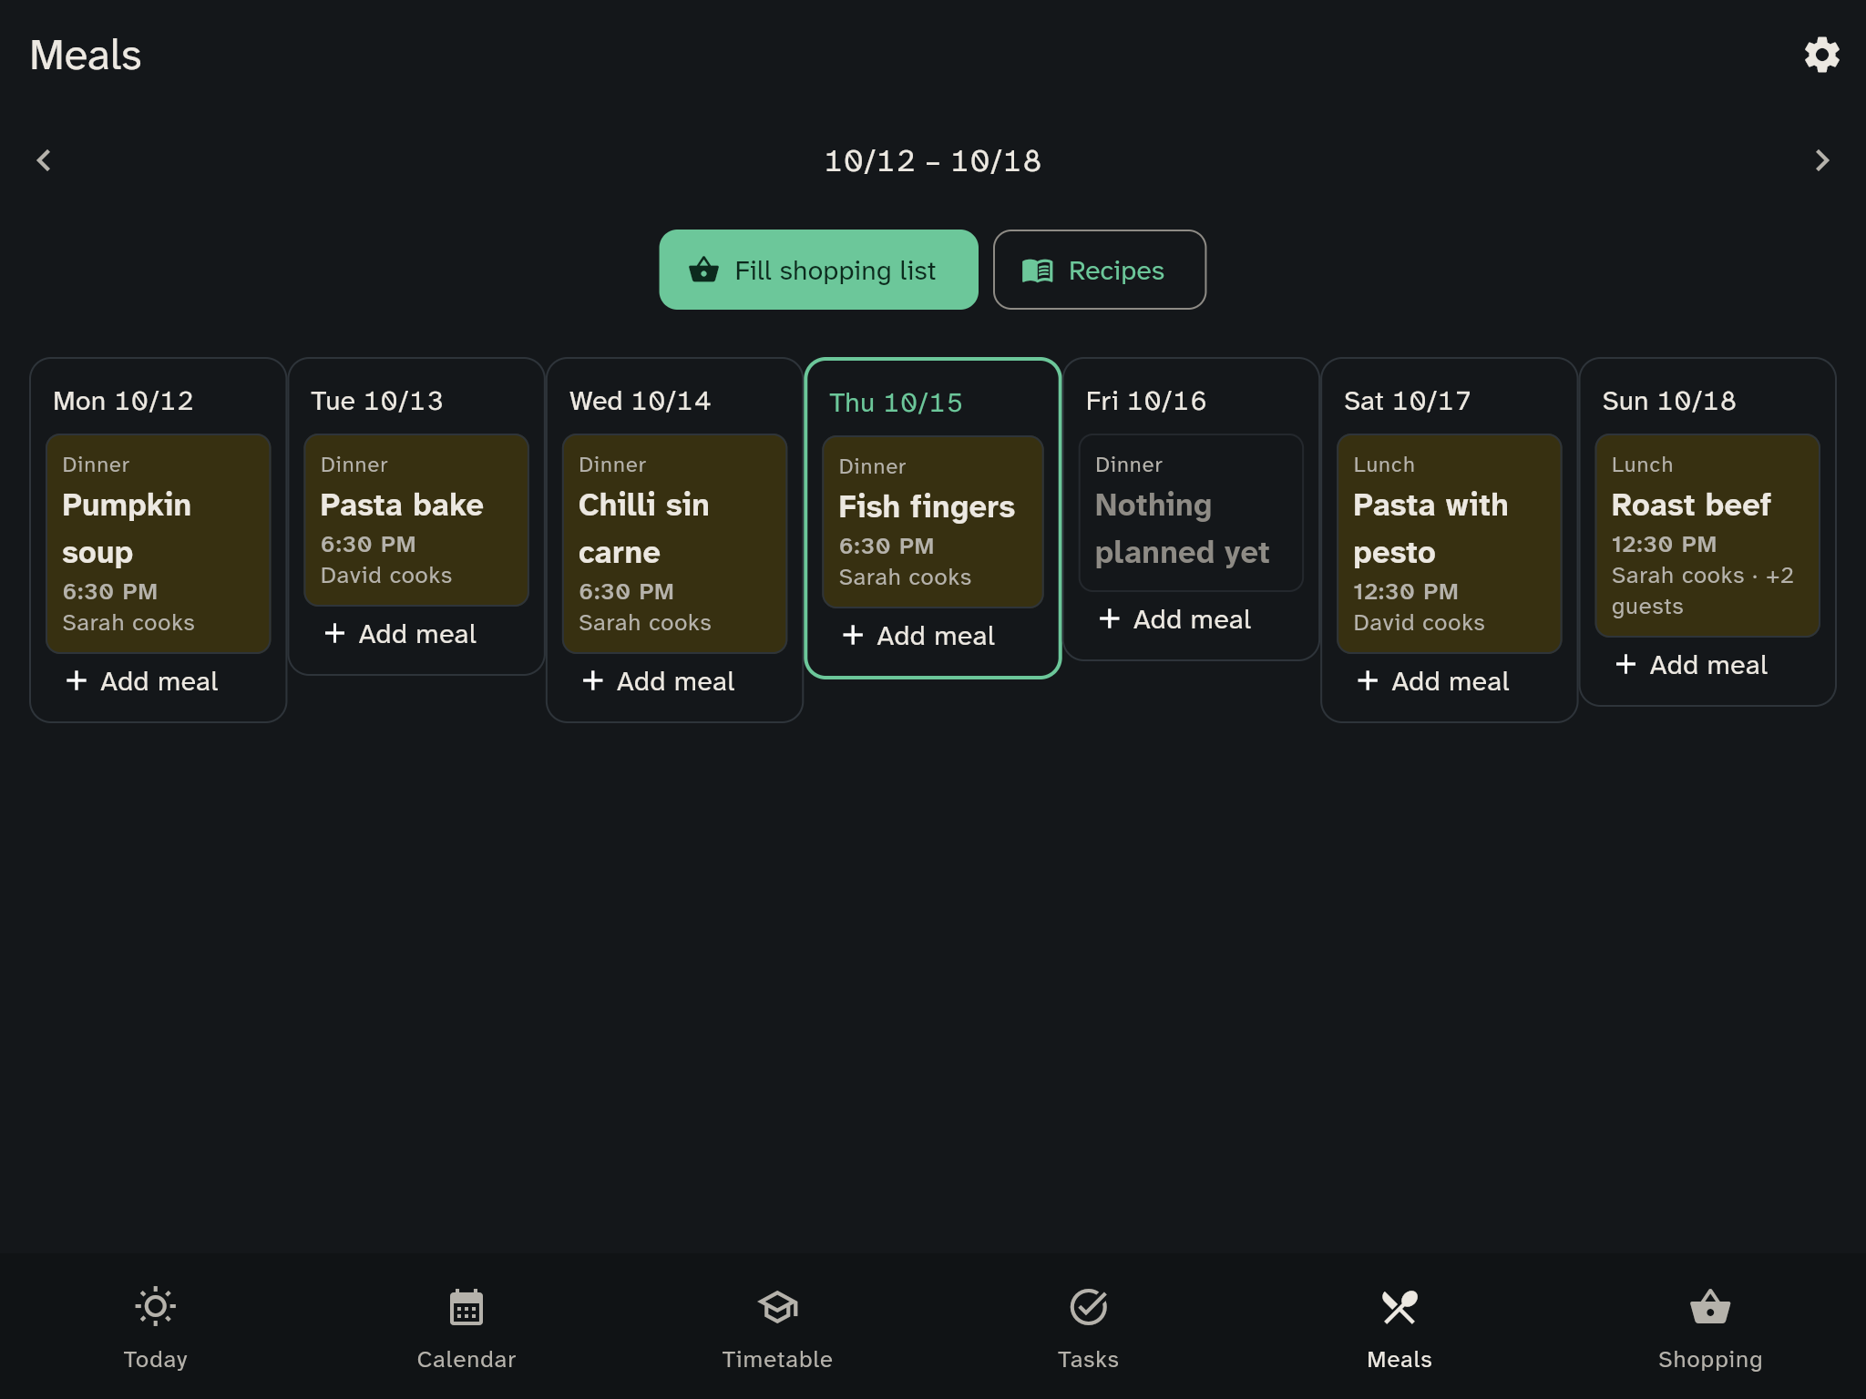This screenshot has width=1866, height=1399.
Task: Switch to the Calendar tab
Action: tap(466, 1328)
